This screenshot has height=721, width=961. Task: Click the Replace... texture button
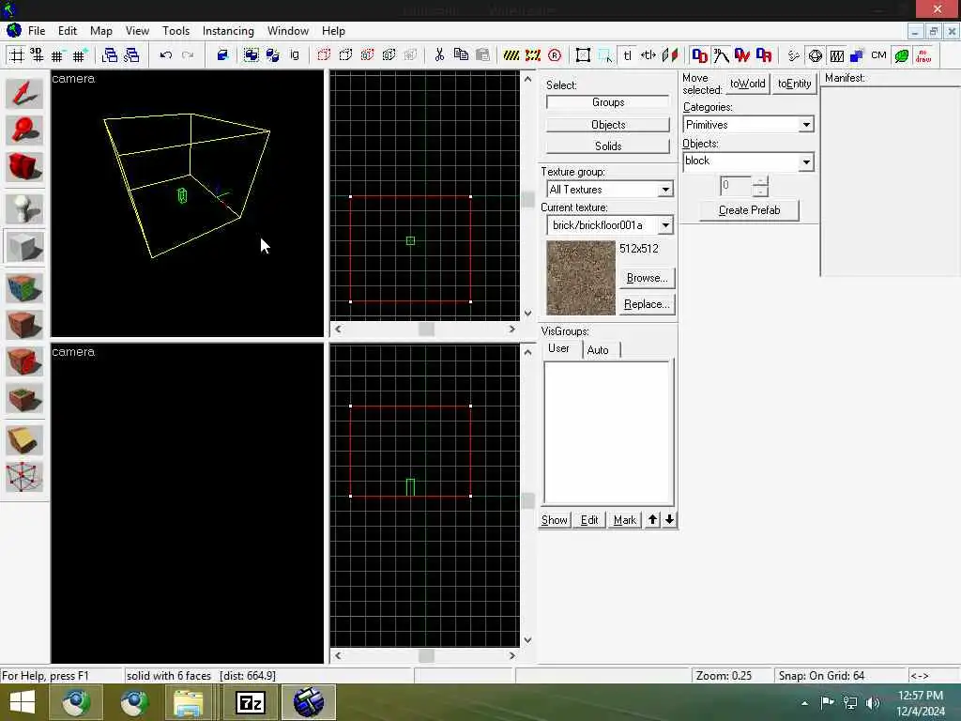click(x=647, y=304)
